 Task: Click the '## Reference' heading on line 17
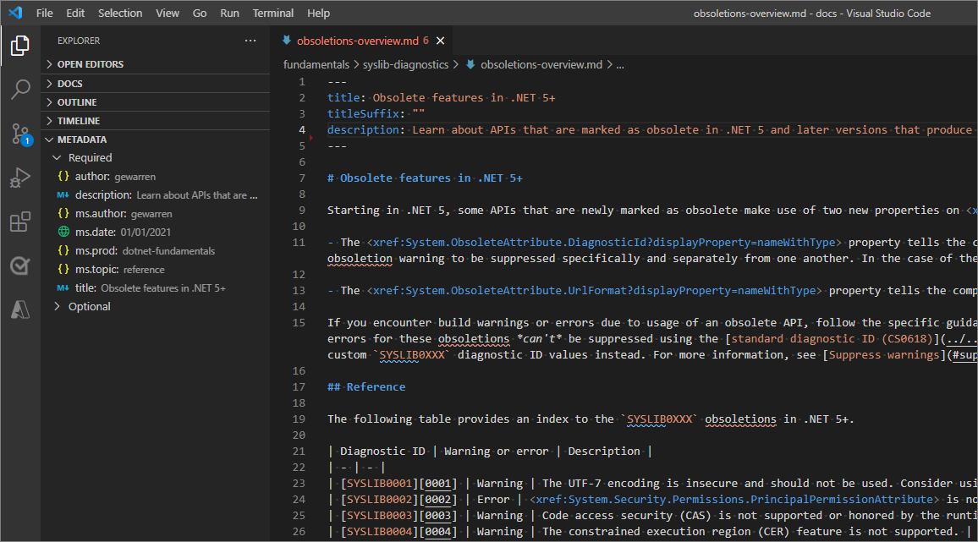pos(366,387)
